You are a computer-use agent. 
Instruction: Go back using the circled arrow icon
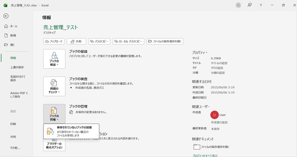coord(6,16)
